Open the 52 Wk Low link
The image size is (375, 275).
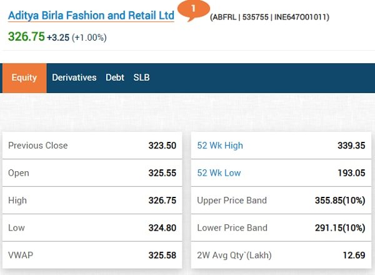[x=219, y=173]
